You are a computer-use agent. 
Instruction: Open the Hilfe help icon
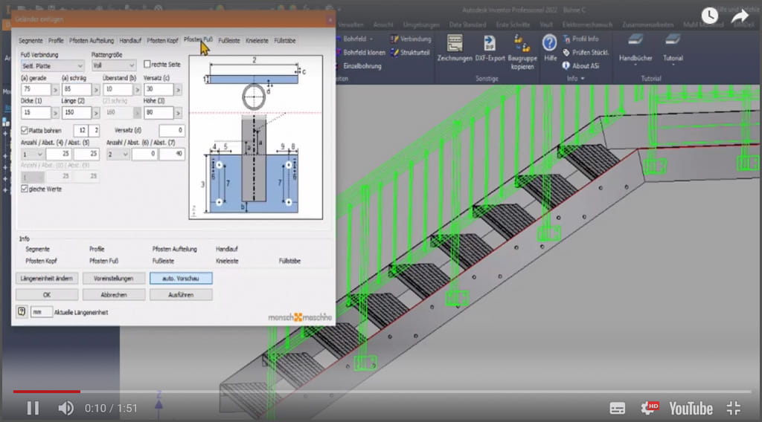pos(549,44)
